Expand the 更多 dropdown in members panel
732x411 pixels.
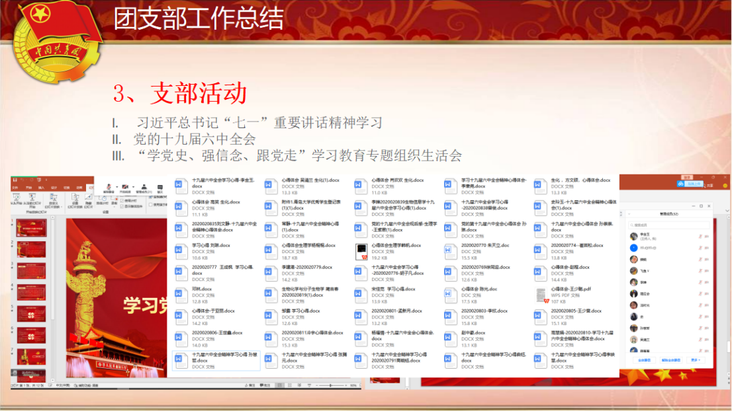pos(694,360)
